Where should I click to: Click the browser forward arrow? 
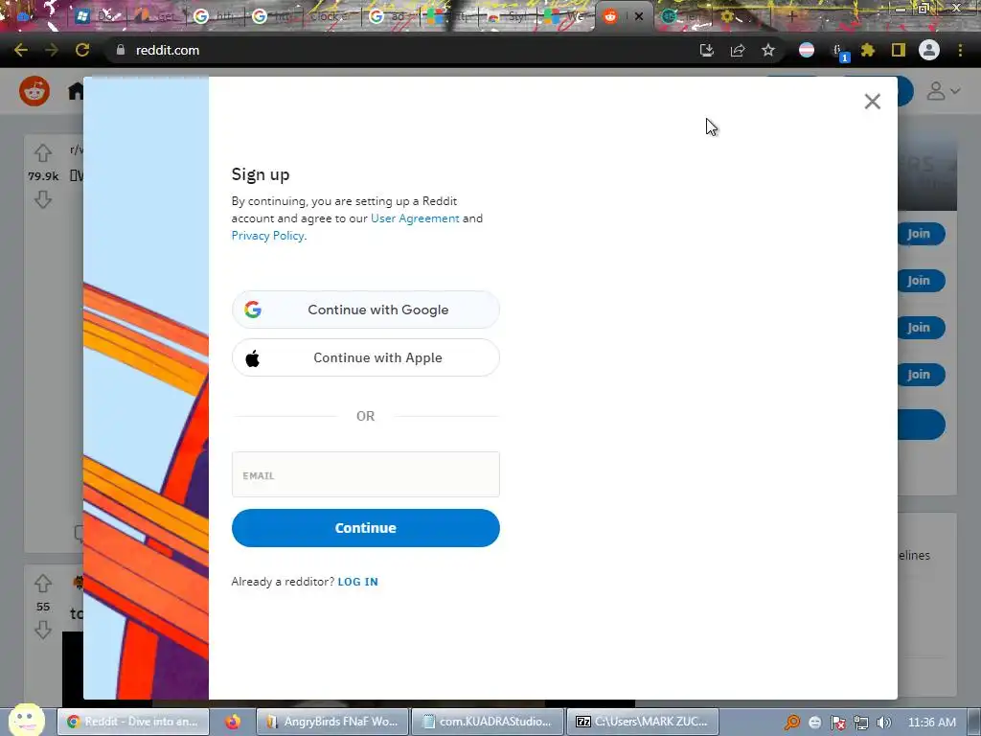coord(52,50)
